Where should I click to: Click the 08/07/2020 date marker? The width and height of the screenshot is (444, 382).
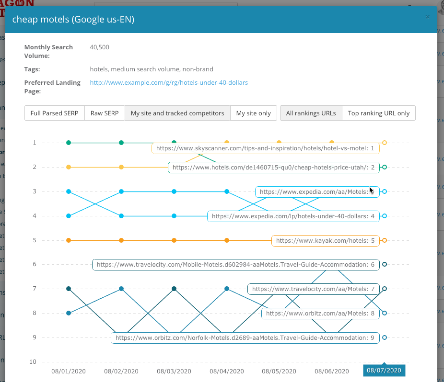(x=384, y=371)
